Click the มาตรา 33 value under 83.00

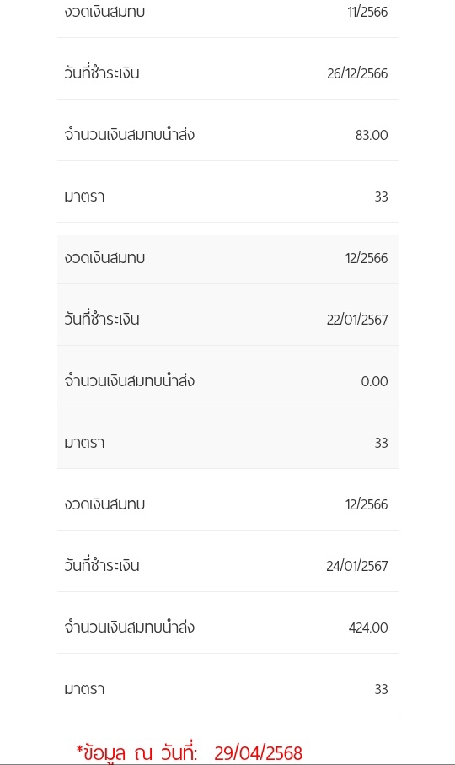coord(381,197)
